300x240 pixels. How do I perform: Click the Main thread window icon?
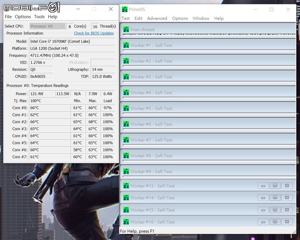tap(126, 30)
